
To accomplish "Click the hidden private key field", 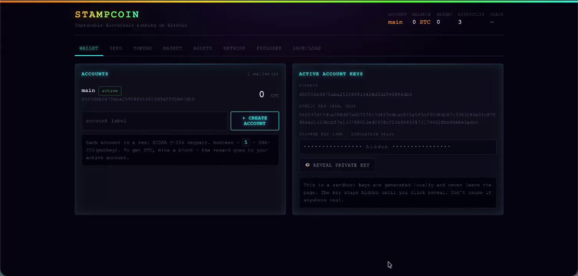I will pyautogui.click(x=397, y=147).
